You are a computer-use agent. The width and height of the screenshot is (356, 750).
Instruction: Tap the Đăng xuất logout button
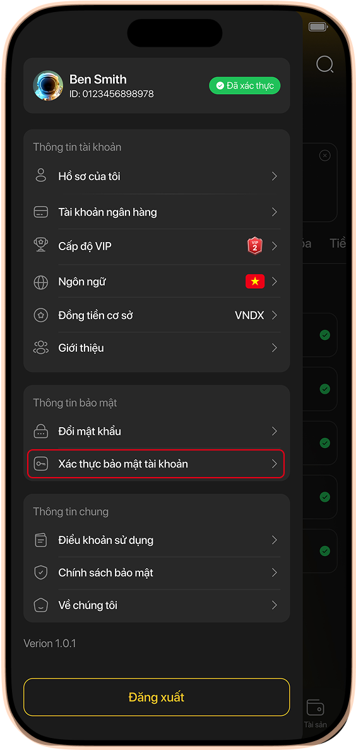[157, 697]
